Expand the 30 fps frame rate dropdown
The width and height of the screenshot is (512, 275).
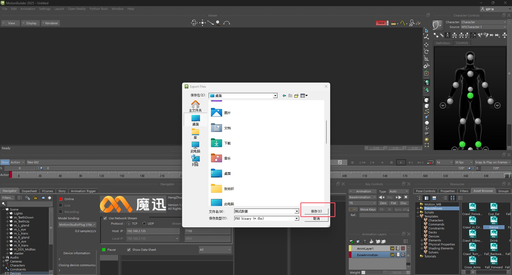(471, 162)
